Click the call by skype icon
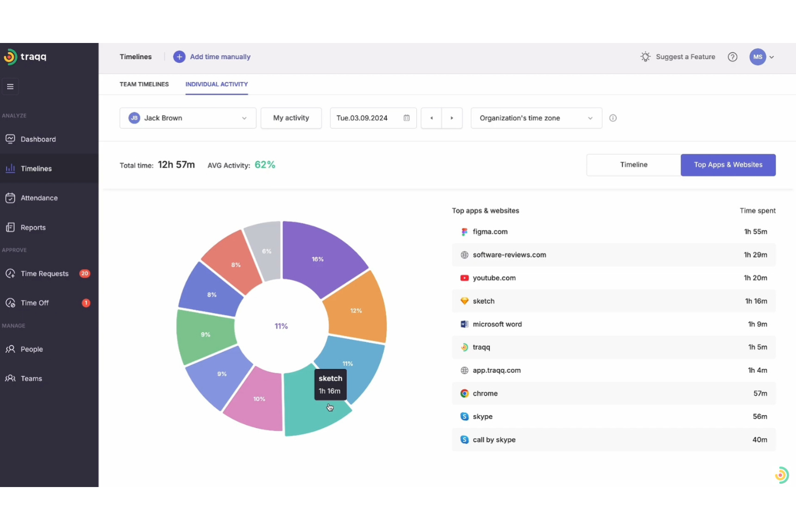This screenshot has width=796, height=530. click(x=464, y=440)
